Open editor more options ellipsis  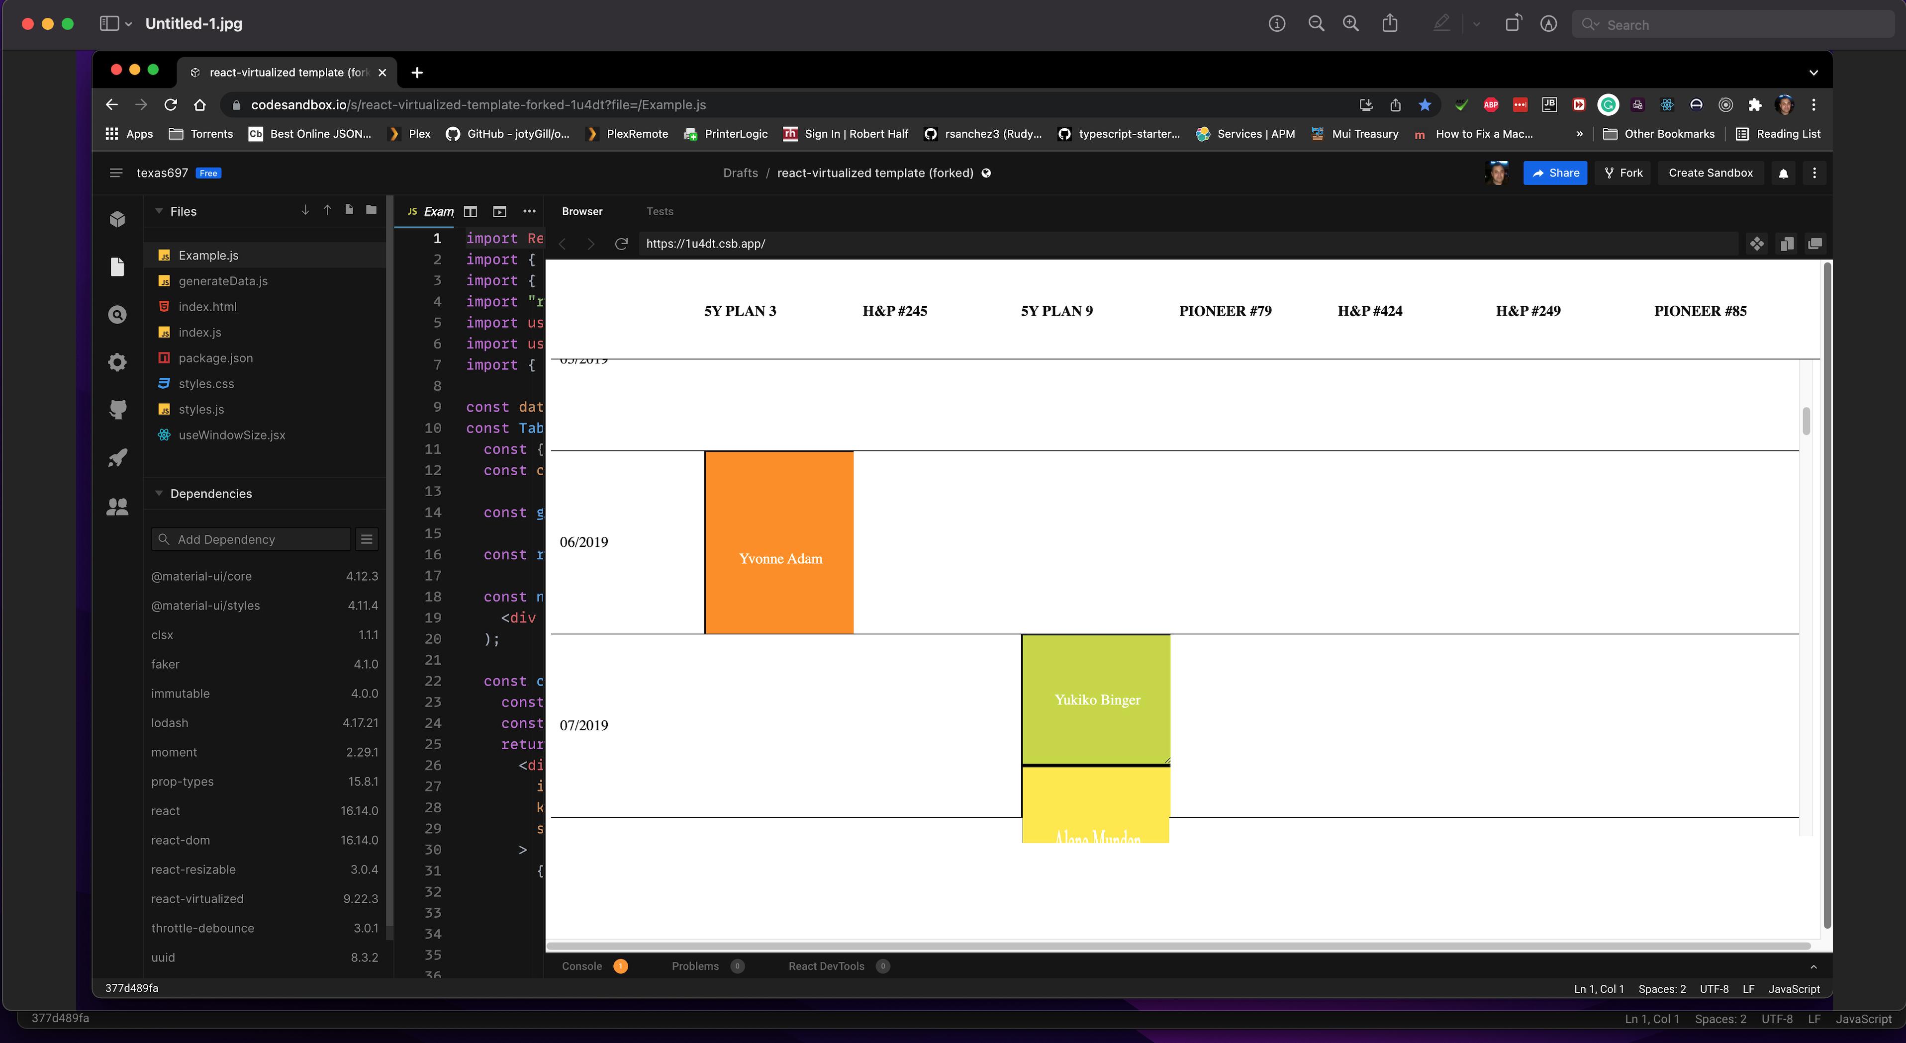click(529, 212)
